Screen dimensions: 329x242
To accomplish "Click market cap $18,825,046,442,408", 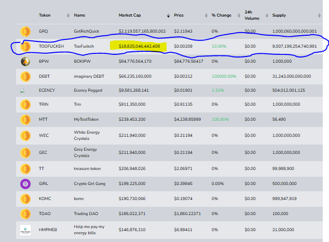I will 139,46.
